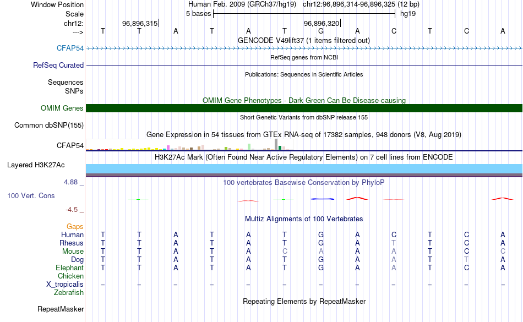
Task: Click the faded T in Rhesus row
Action: point(394,243)
